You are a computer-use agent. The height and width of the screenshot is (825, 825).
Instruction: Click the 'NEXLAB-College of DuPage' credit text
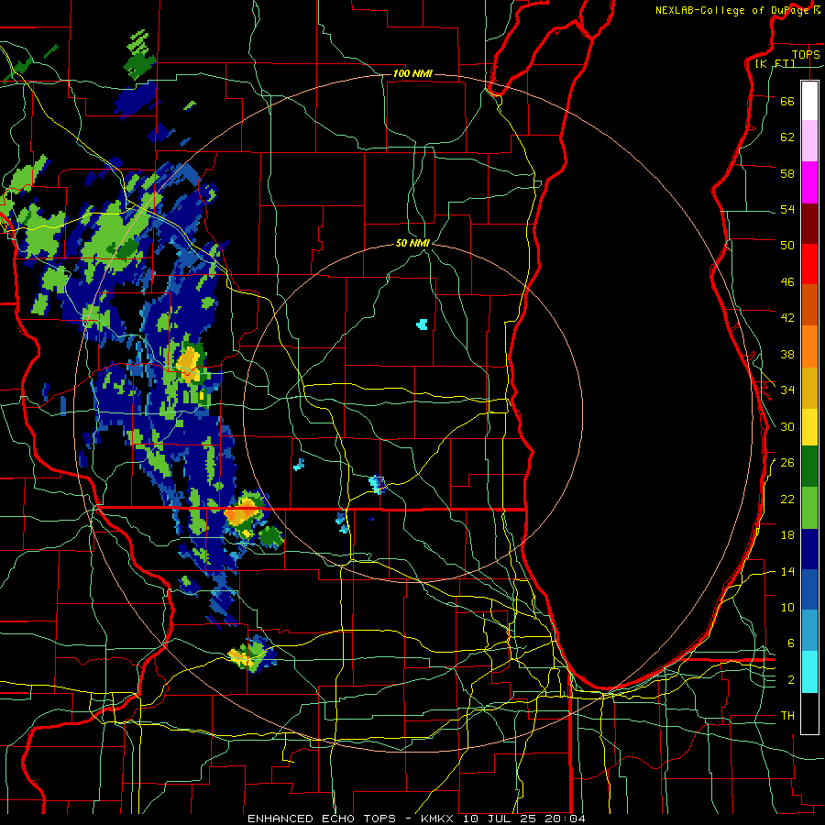coord(731,10)
